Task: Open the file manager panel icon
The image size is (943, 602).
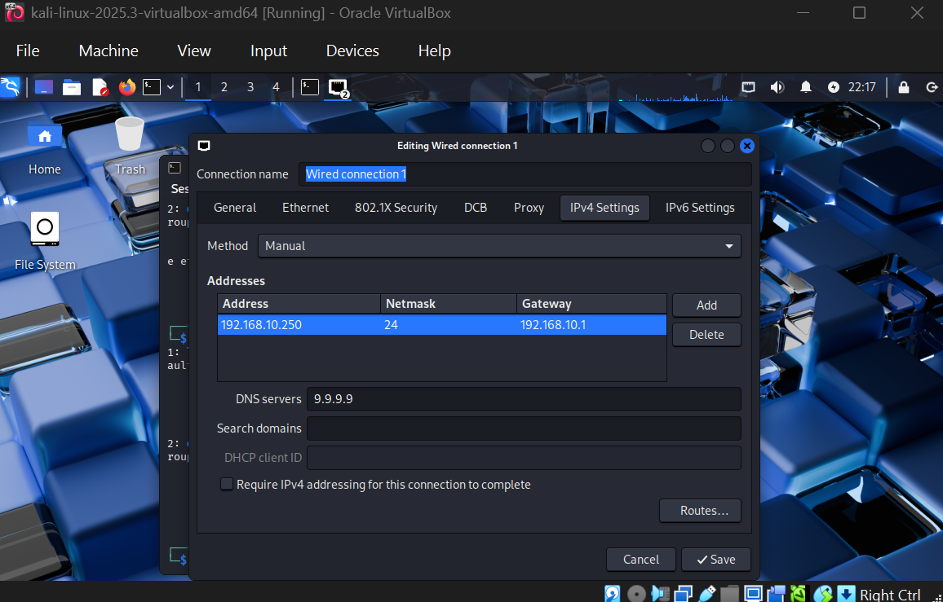Action: coord(72,87)
